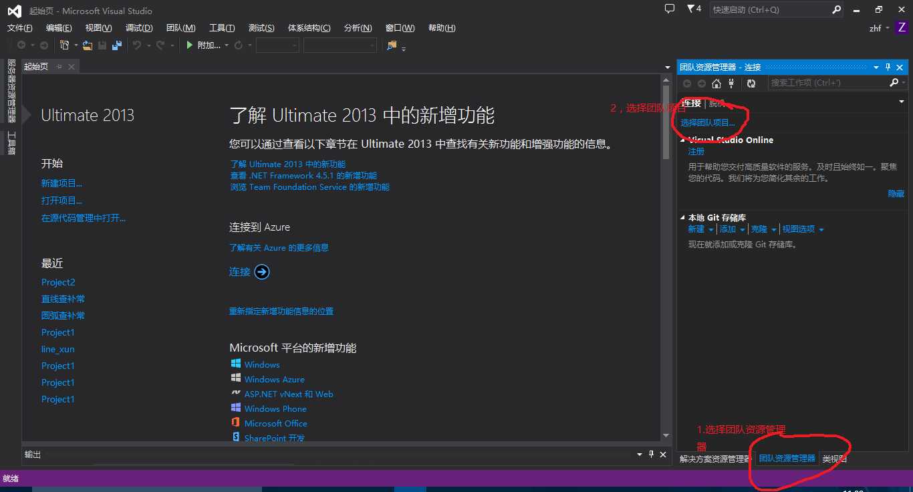Click the Save toolbar icon
The height and width of the screenshot is (492, 913).
[102, 45]
